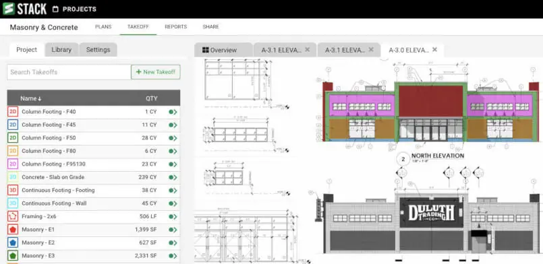The width and height of the screenshot is (543, 264).
Task: Click the green area icon for Masonry - E3
Action: coord(13,256)
